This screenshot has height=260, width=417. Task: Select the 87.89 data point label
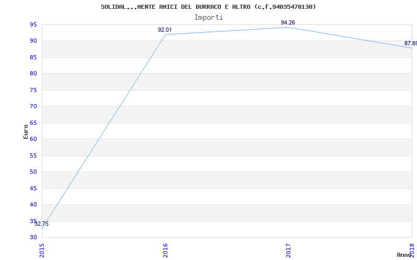pyautogui.click(x=411, y=43)
